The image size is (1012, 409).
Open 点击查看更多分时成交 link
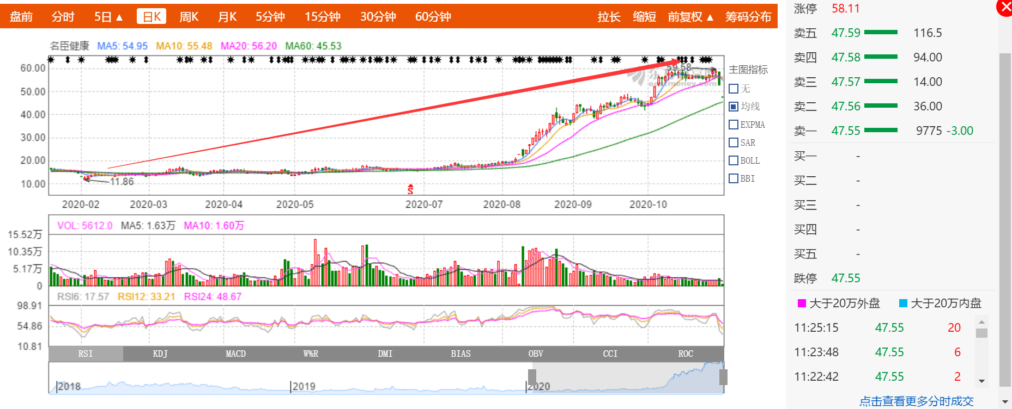pyautogui.click(x=916, y=401)
